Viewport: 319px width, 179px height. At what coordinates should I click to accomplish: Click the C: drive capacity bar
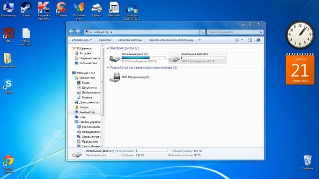pos(144,58)
